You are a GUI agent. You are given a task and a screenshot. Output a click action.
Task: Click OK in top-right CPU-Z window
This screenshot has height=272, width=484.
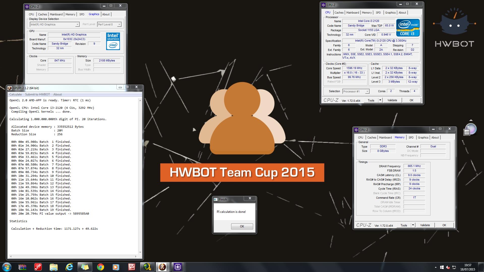[411, 100]
